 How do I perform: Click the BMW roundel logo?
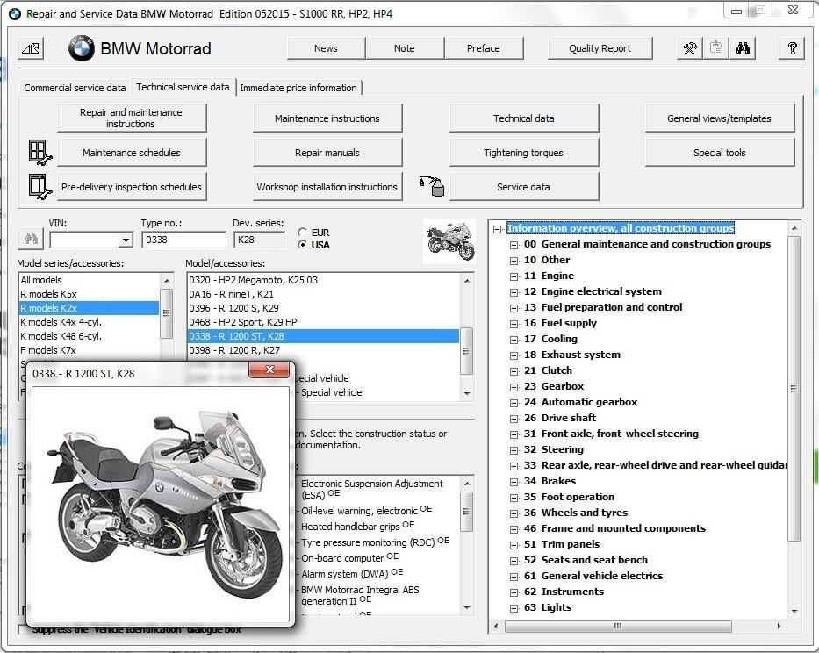82,48
